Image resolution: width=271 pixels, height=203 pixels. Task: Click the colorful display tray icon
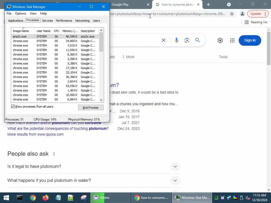[x=235, y=198]
